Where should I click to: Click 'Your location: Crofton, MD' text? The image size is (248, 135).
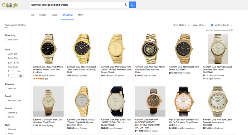(x=15, y=26)
